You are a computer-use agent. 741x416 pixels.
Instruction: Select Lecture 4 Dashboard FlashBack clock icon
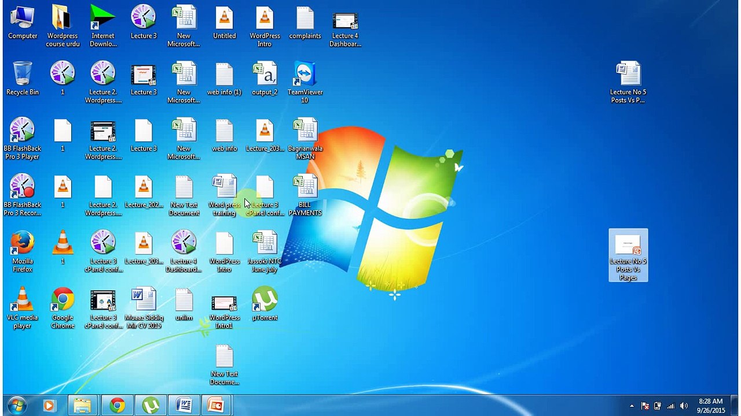(184, 252)
